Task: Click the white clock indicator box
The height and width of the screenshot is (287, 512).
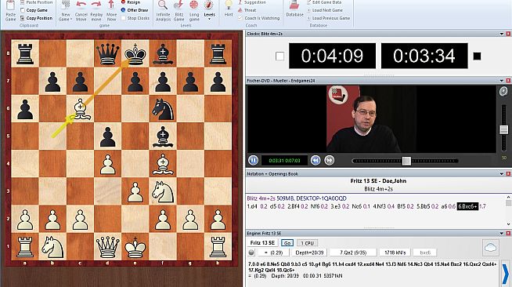Action: click(279, 56)
